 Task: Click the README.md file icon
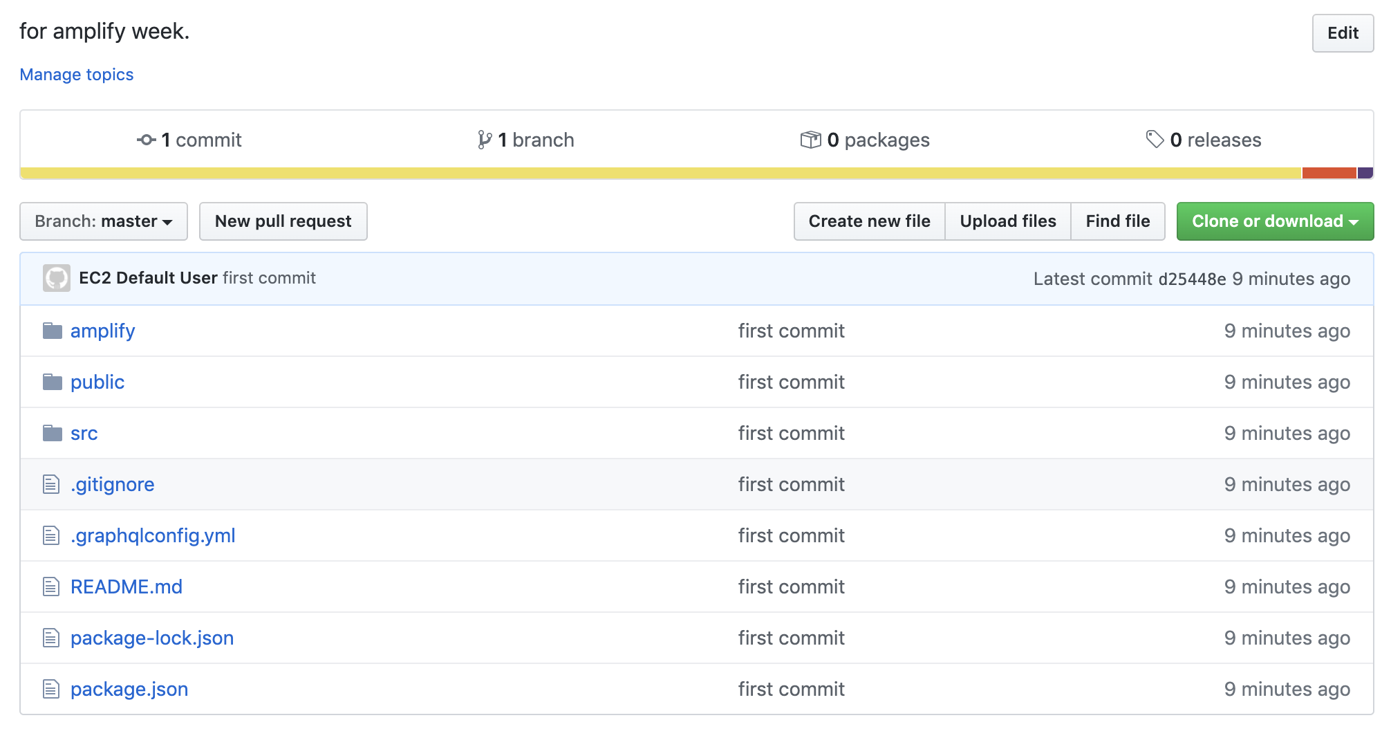point(51,587)
